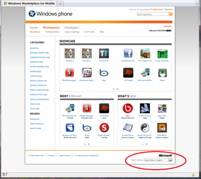This screenshot has width=201, height=179.
Task: Open AP Mobile icon in Most Popular
Action: pos(104,108)
